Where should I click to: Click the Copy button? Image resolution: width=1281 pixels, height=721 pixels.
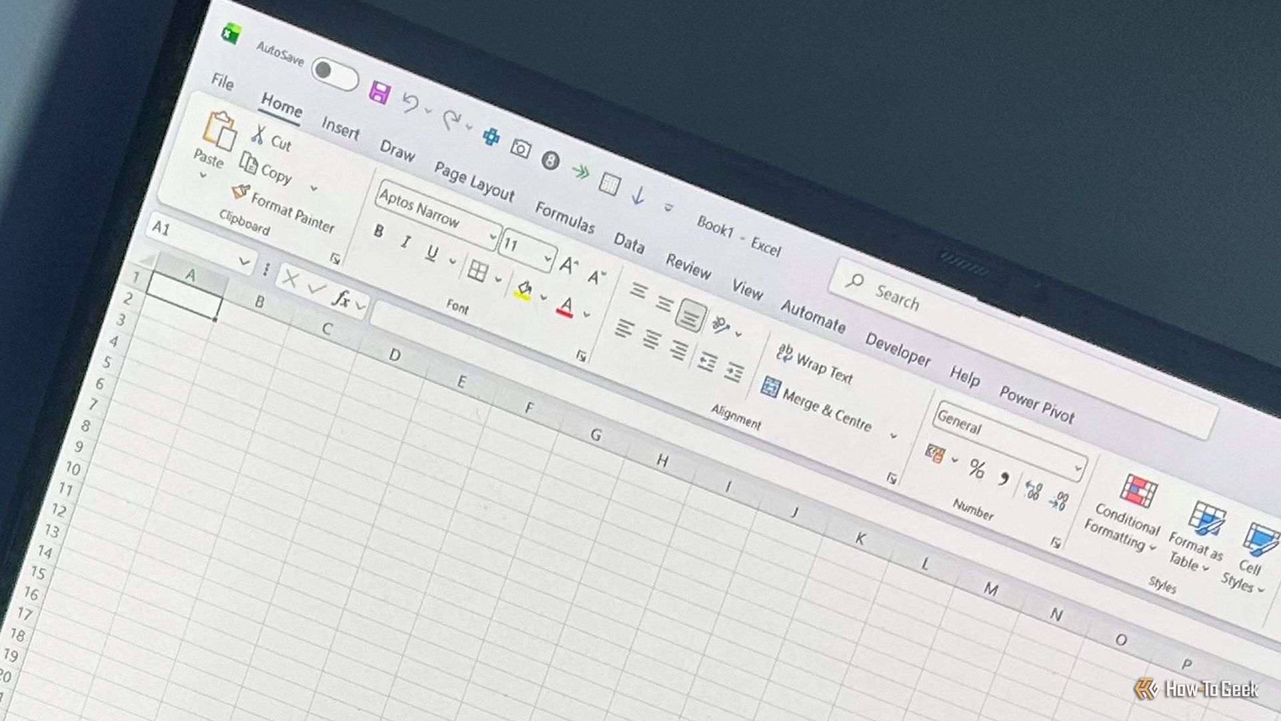(x=266, y=168)
